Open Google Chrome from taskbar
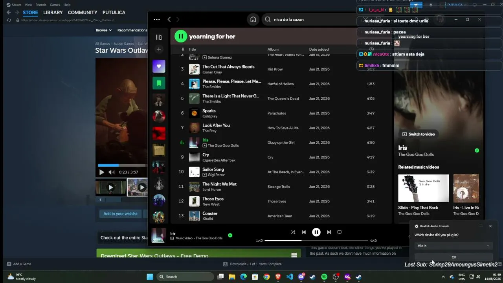Screen dimensions: 503x283 tap(266, 277)
